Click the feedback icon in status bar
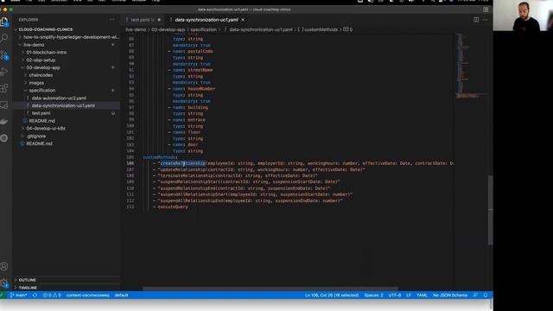Image resolution: width=553 pixels, height=311 pixels. [x=475, y=295]
